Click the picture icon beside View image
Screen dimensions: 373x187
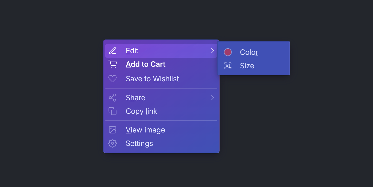point(112,130)
